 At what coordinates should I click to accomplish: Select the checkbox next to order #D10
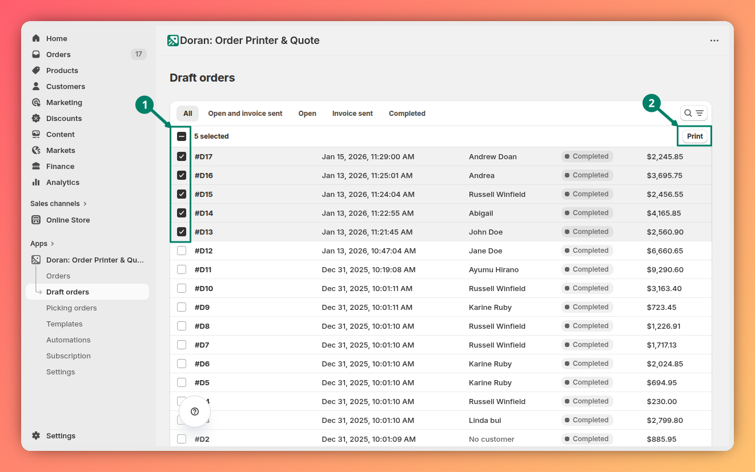tap(181, 288)
